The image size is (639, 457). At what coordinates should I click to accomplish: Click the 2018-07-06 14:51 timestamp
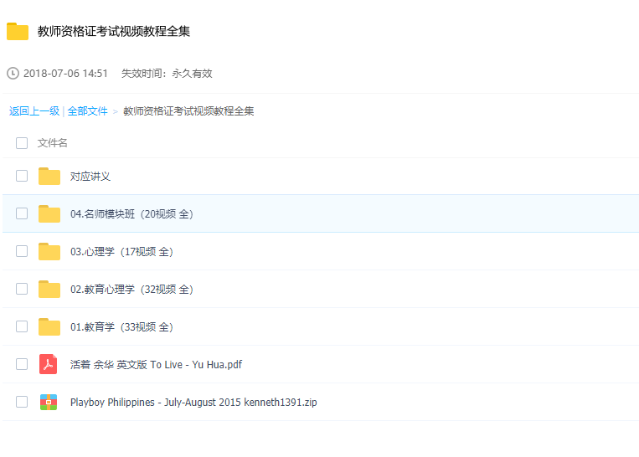click(65, 74)
